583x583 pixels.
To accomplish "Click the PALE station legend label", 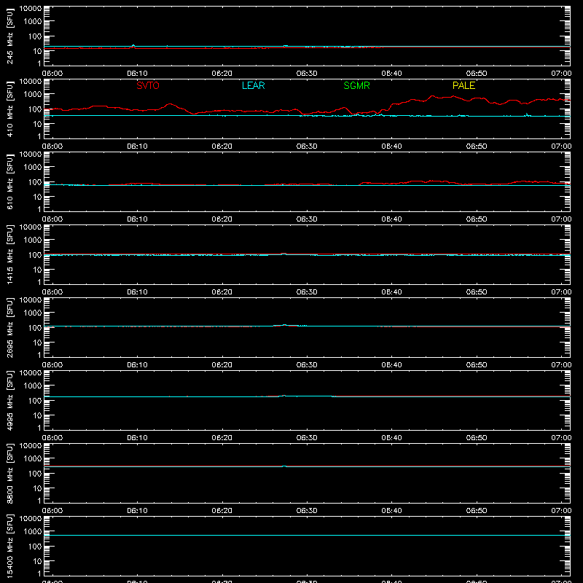I will point(463,85).
